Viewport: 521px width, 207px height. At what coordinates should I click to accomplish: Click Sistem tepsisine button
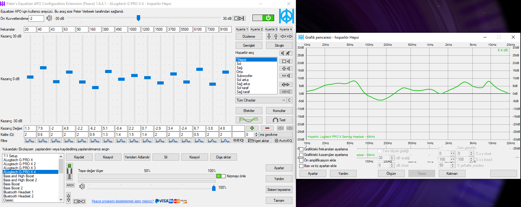click(279, 190)
